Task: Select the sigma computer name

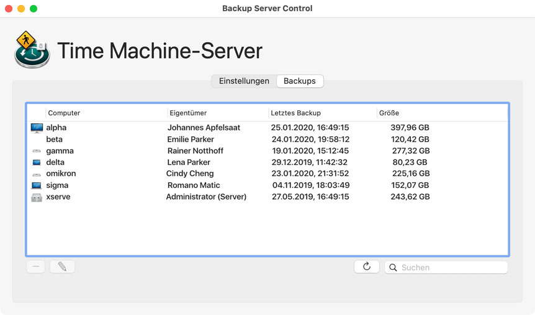Action: point(57,185)
